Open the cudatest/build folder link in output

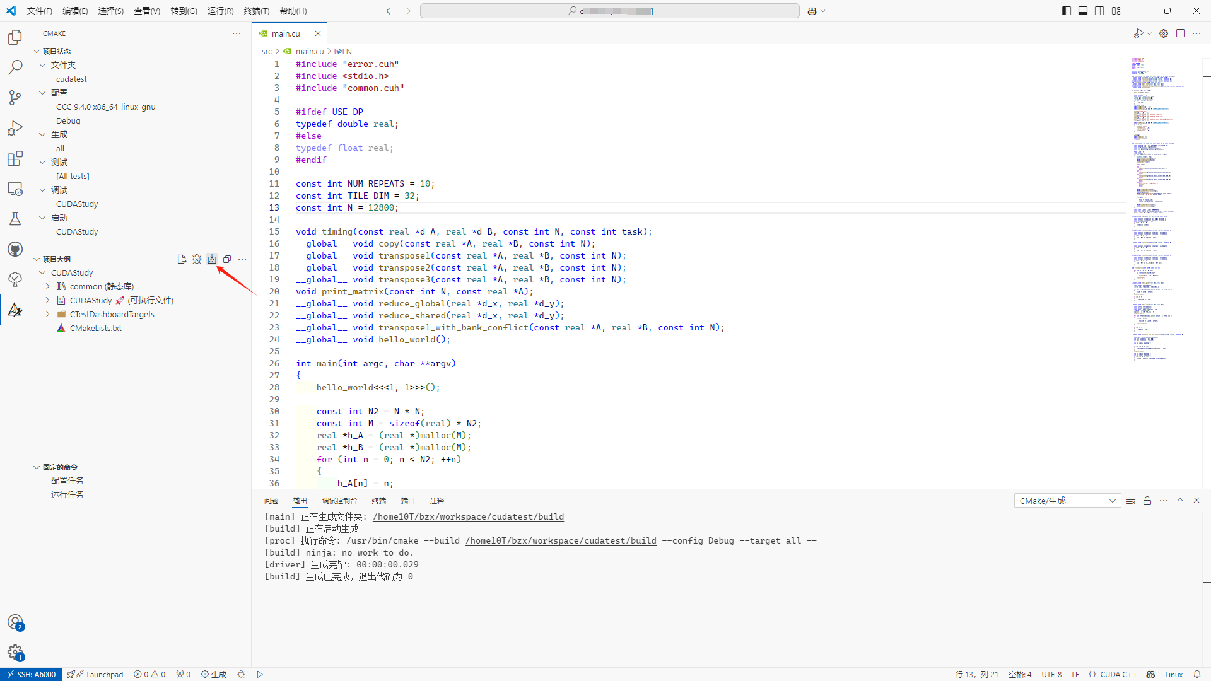pos(468,516)
